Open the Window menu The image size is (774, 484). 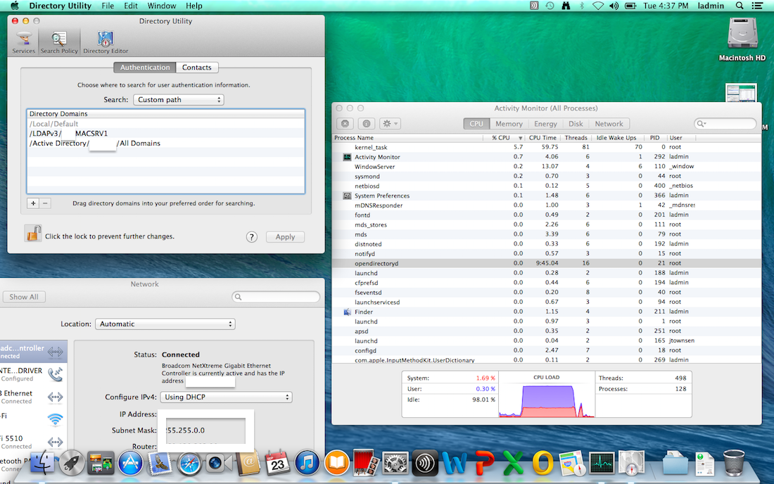click(x=162, y=6)
